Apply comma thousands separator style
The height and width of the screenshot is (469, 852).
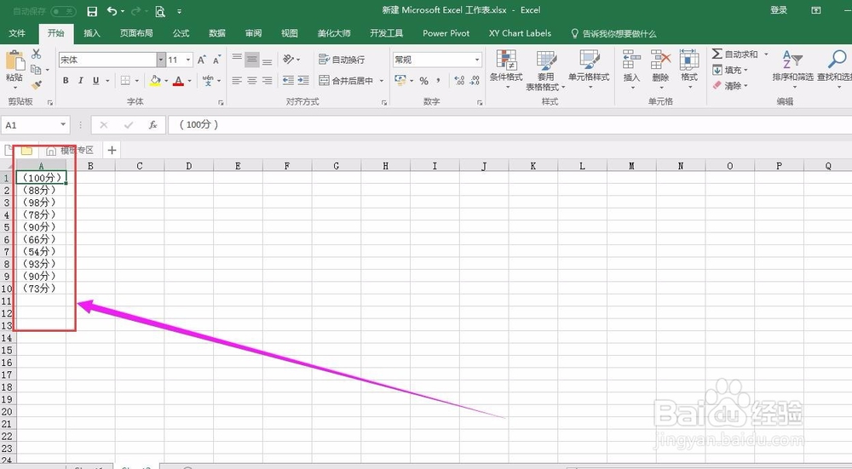pyautogui.click(x=438, y=80)
